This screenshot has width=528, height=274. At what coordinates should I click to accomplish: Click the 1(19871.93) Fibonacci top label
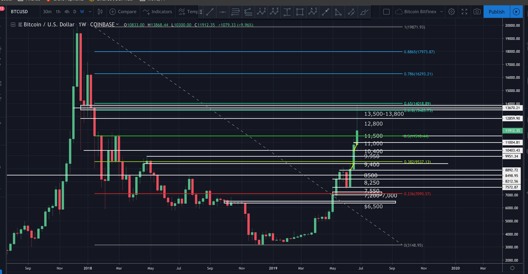point(414,27)
